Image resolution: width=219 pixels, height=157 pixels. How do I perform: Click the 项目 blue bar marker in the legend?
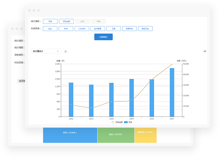click(x=126, y=122)
